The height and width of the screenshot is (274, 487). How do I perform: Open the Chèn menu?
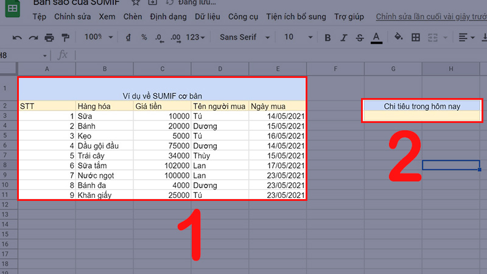(x=133, y=16)
